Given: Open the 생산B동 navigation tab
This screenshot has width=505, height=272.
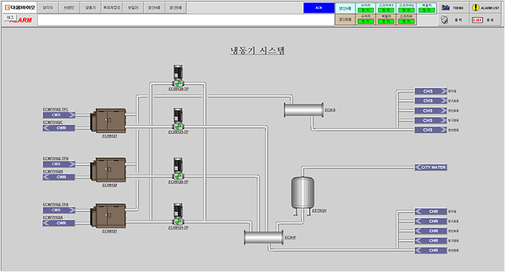Looking at the screenshot, I should tap(176, 8).
